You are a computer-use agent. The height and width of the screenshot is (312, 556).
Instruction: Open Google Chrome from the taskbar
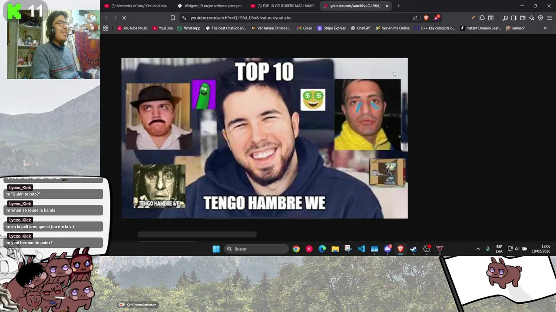(x=296, y=249)
